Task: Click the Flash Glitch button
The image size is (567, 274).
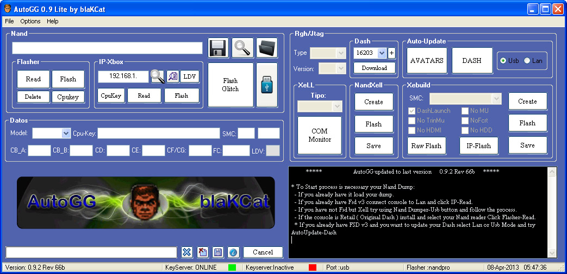Action: [x=230, y=85]
